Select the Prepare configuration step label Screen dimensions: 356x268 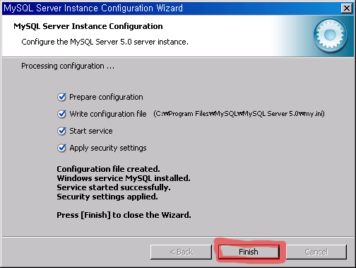pos(106,97)
